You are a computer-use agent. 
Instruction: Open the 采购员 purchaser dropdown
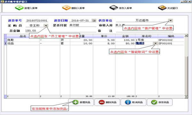pos(46,25)
